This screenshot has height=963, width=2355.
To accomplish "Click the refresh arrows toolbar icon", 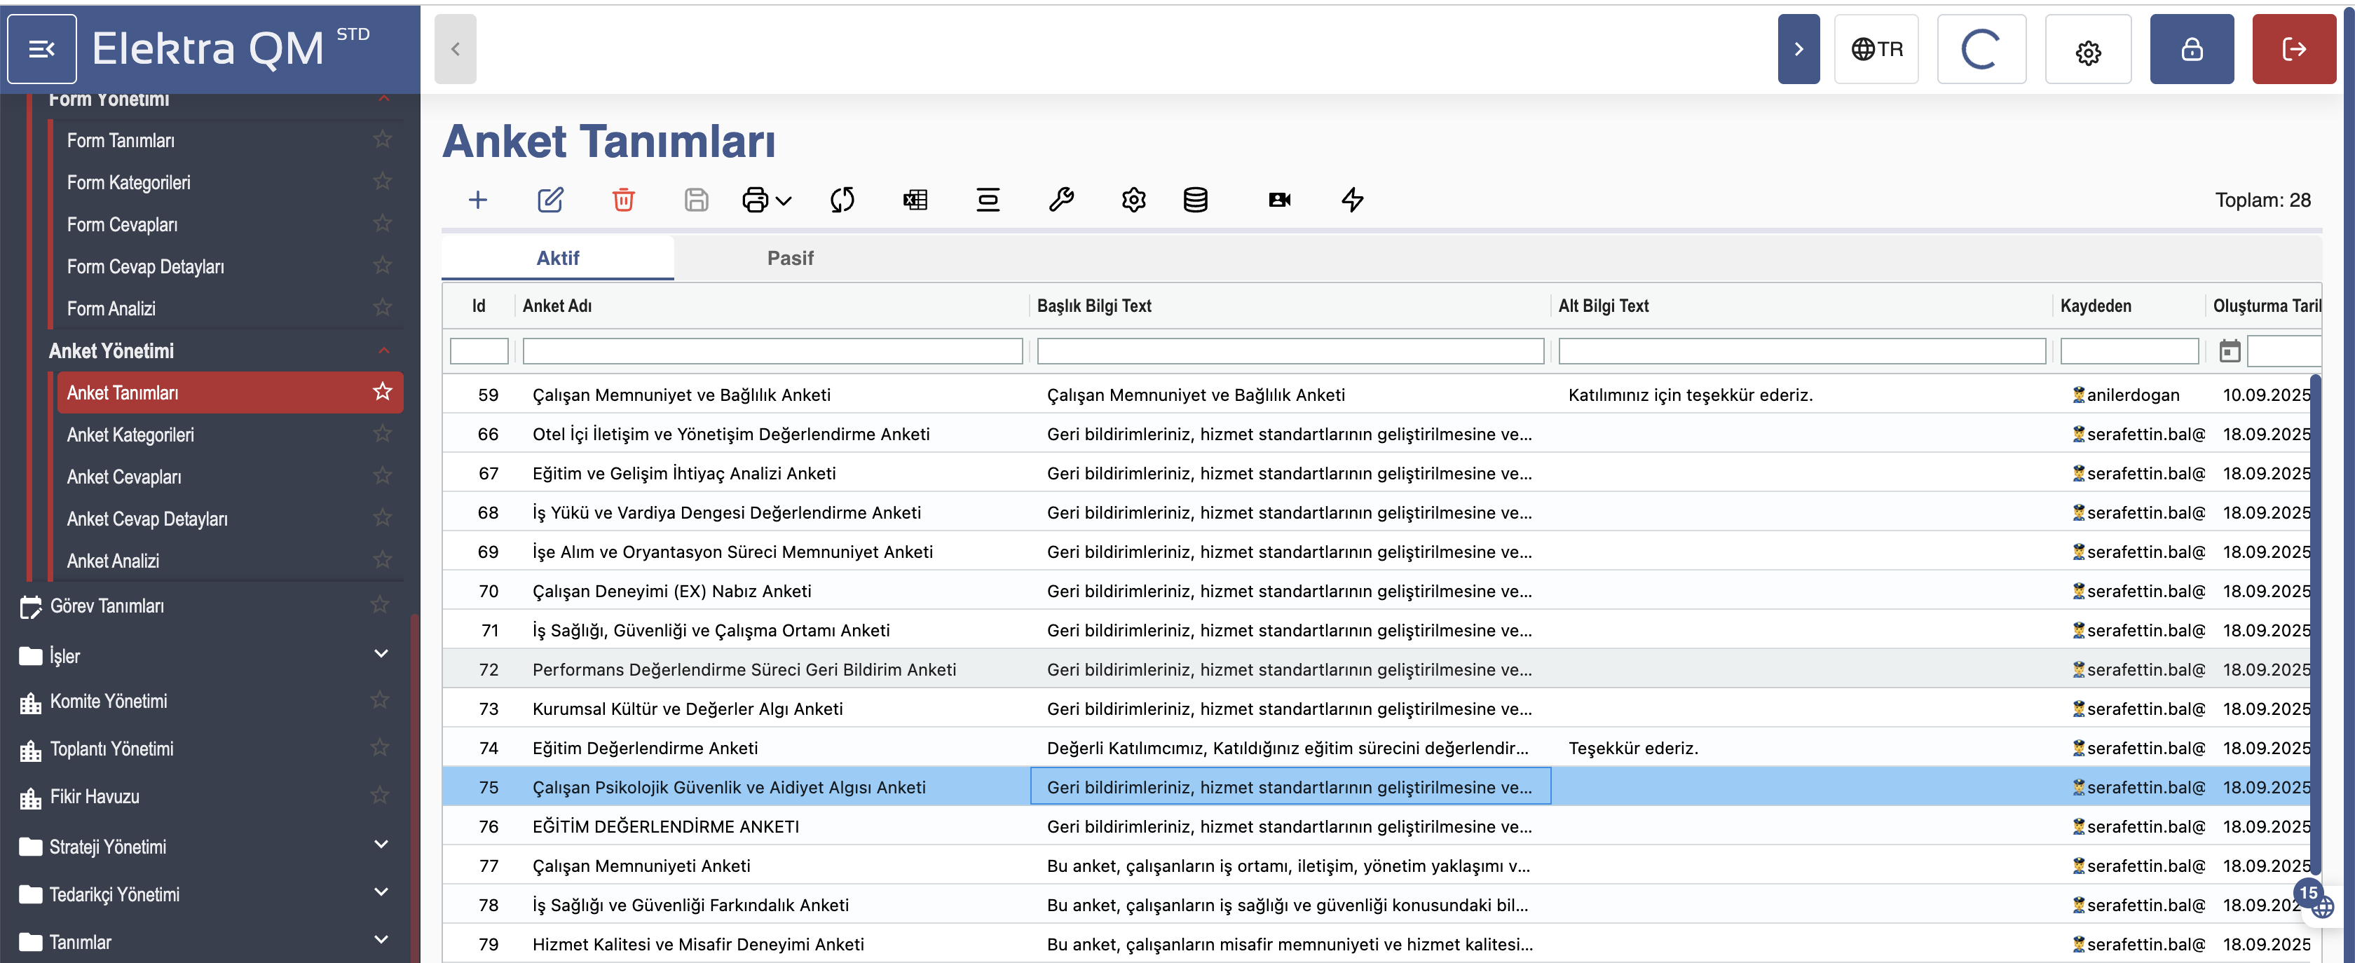I will coord(842,199).
